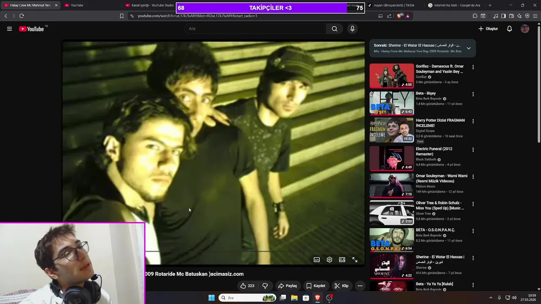Open a new browser tab

tap(490, 5)
